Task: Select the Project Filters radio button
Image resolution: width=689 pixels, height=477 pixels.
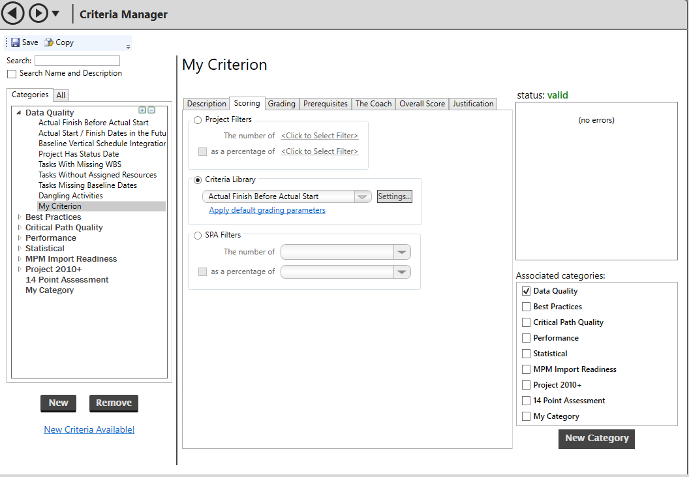Action: [198, 120]
